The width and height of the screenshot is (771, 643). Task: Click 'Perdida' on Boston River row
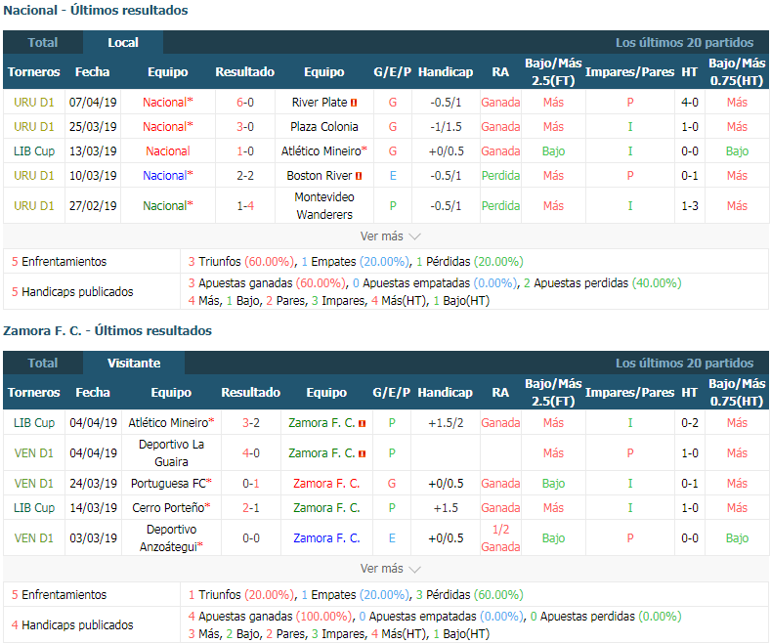[500, 176]
